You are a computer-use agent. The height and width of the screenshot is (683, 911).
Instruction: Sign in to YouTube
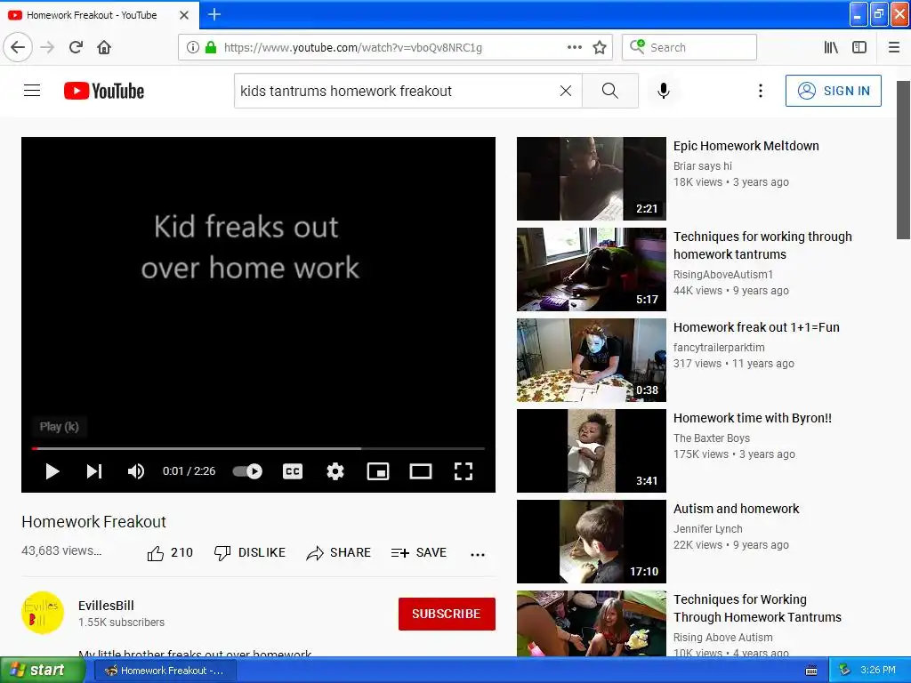(x=833, y=91)
